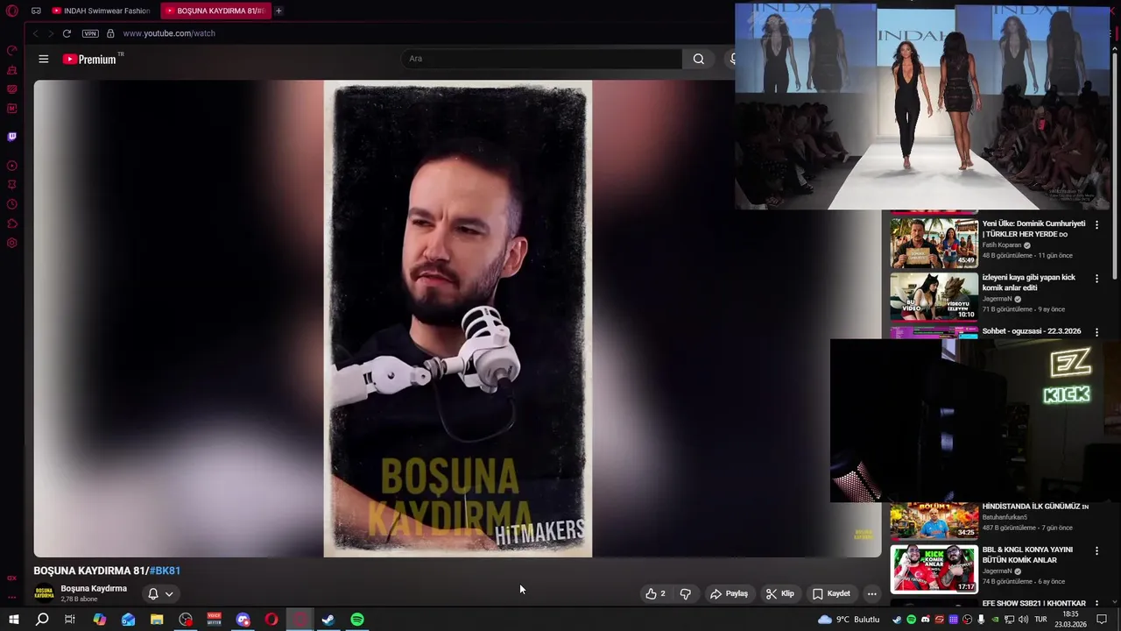Open Settings gear icon in Opera sidebar

12,243
